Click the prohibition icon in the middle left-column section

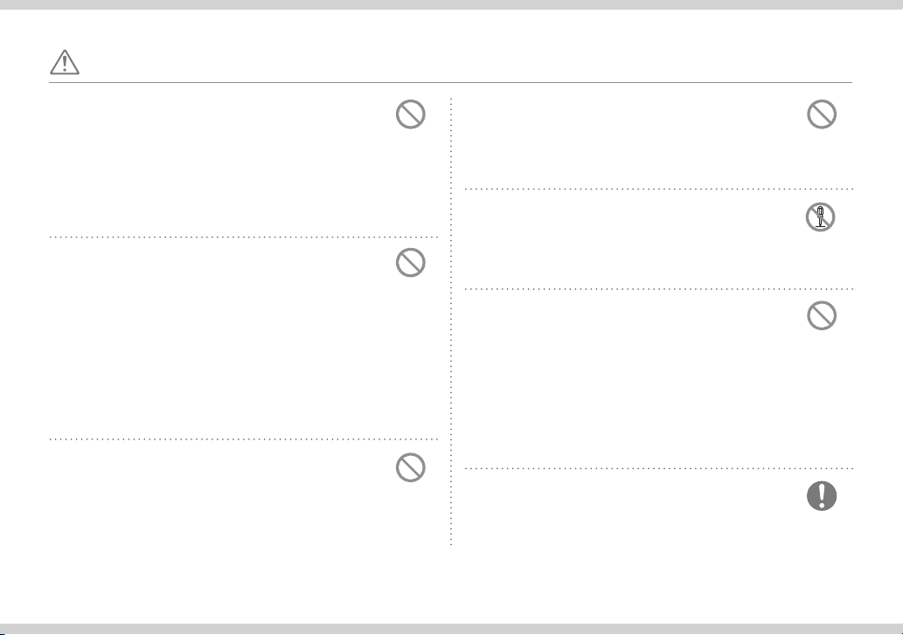tap(411, 262)
